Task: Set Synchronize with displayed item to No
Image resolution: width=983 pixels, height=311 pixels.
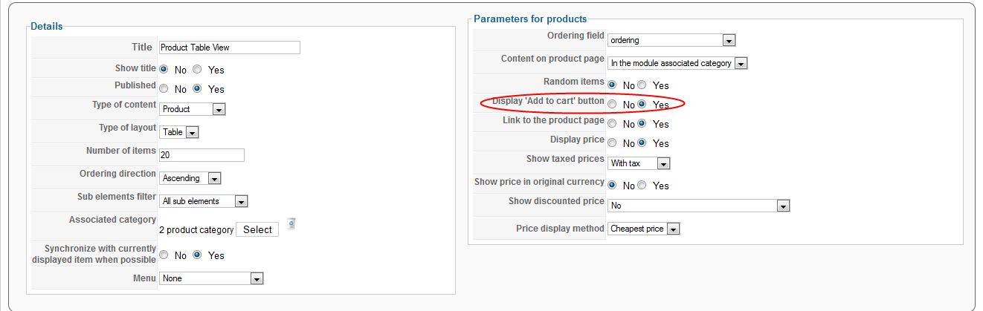Action: 164,255
